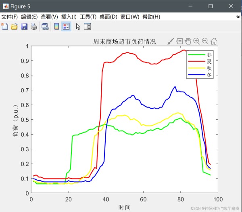Save figure using the floppy disk icon
The image size is (242, 212).
pyautogui.click(x=24, y=27)
